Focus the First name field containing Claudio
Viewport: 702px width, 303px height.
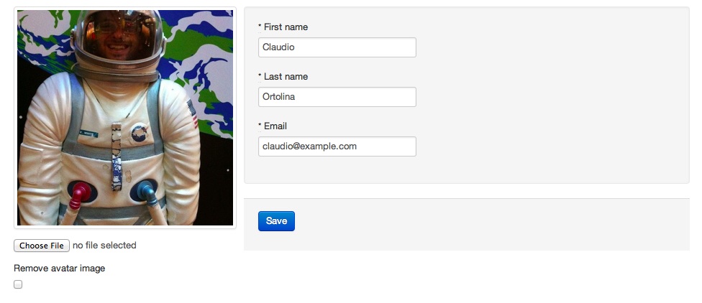(x=337, y=47)
